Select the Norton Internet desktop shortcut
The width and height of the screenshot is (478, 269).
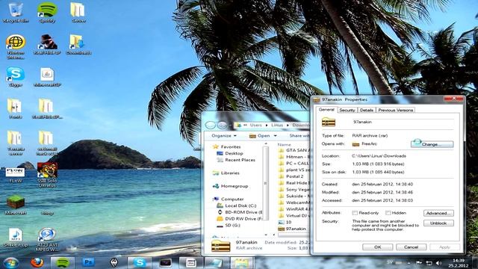[x=16, y=47]
